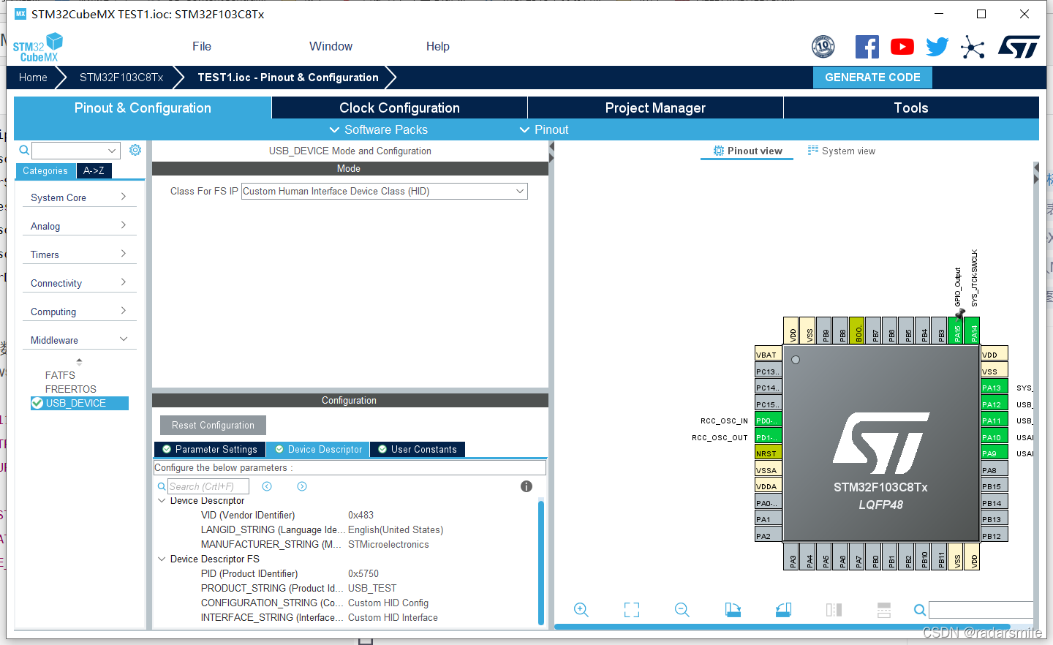Click the YouTube icon in the title bar

tap(902, 46)
